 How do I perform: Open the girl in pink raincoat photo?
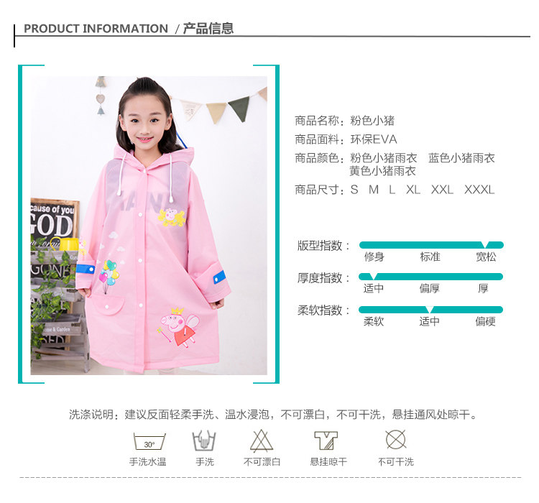pos(149,225)
